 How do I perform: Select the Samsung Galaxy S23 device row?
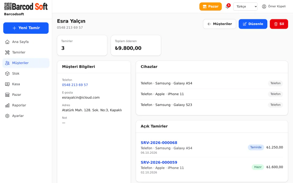pos(212,105)
